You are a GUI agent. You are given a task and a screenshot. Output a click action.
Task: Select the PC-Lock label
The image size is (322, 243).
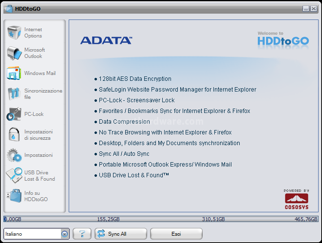pyautogui.click(x=34, y=114)
